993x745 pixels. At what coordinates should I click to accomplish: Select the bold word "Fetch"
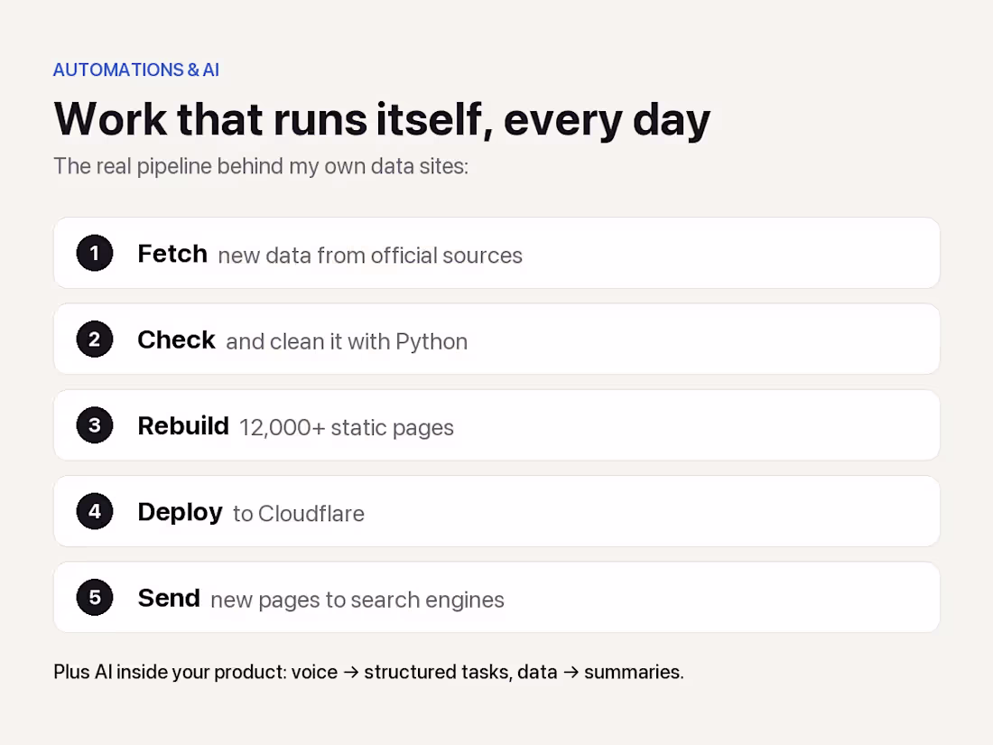(172, 254)
